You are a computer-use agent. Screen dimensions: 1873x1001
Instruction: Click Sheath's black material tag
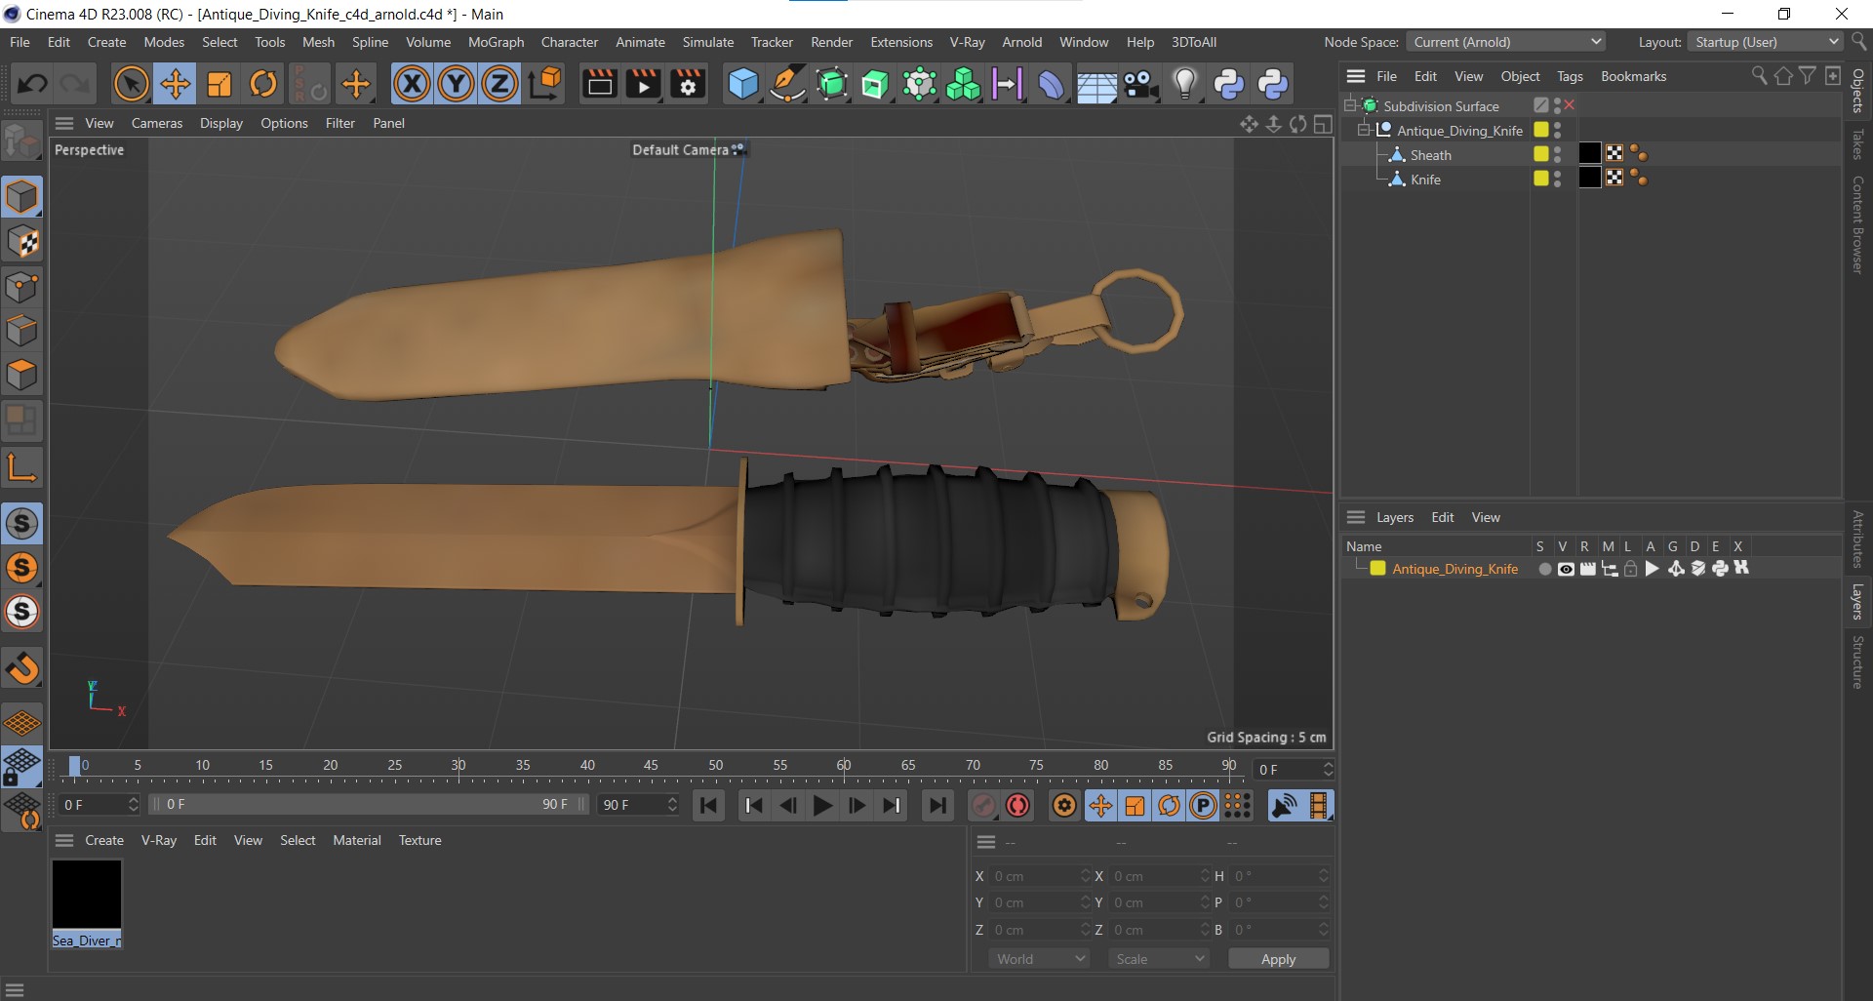pos(1590,153)
